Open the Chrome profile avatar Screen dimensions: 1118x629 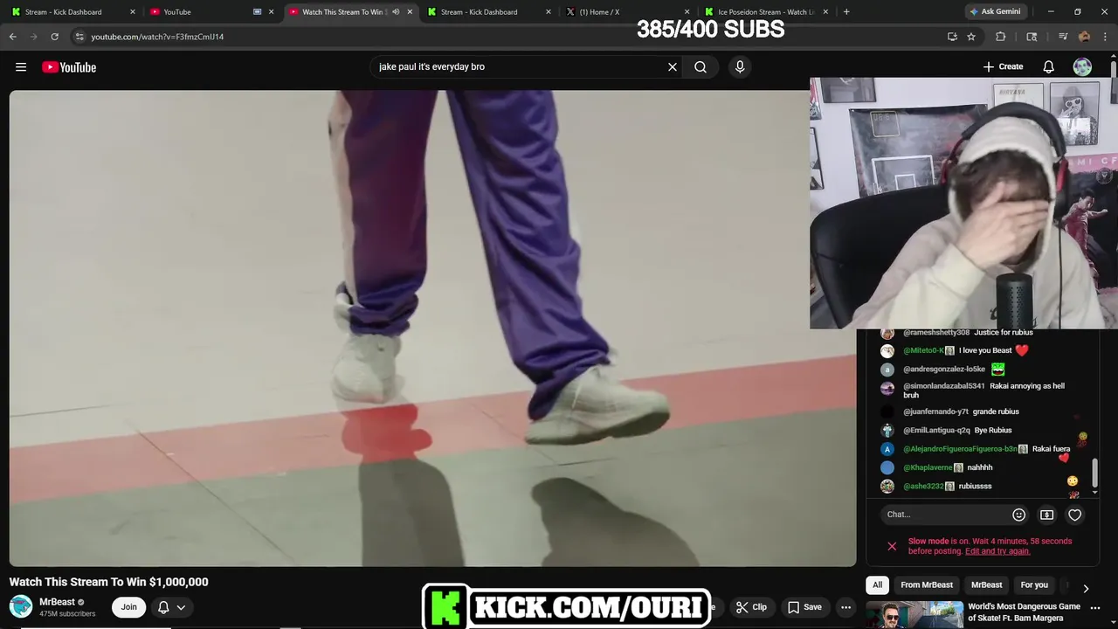click(x=1084, y=37)
